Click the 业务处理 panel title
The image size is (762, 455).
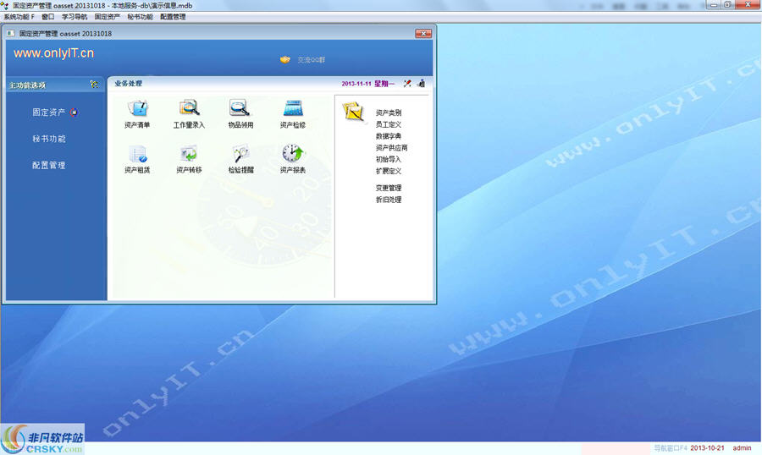click(x=129, y=84)
